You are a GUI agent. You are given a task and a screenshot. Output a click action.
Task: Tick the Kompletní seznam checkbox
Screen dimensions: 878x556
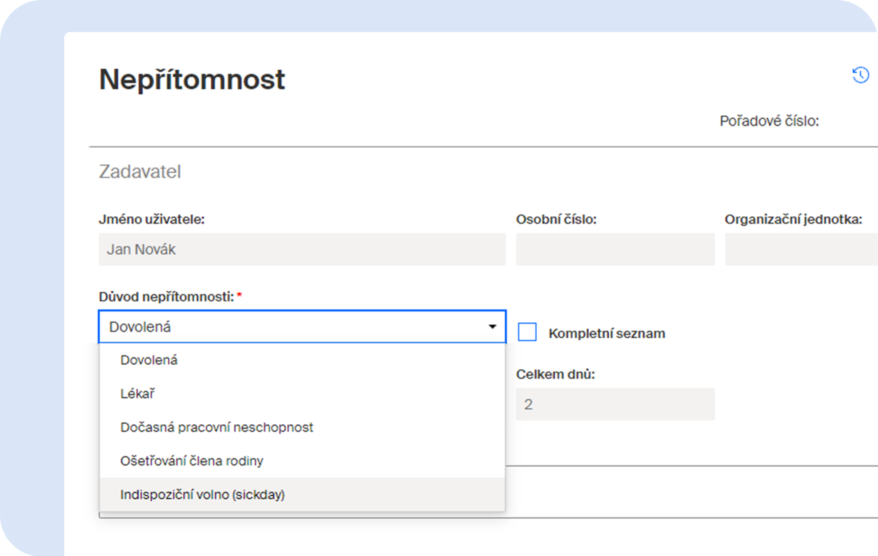click(527, 332)
